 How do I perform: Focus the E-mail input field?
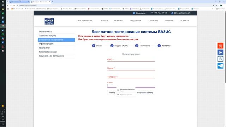tap(131, 85)
